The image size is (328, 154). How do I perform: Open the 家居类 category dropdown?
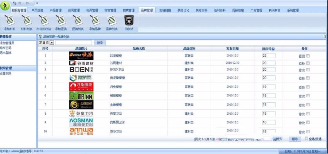point(46,43)
